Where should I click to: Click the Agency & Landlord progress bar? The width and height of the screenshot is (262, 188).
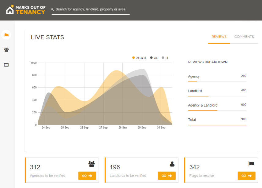217,110
